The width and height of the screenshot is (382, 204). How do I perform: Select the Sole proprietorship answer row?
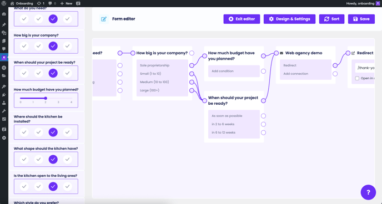tap(162, 65)
